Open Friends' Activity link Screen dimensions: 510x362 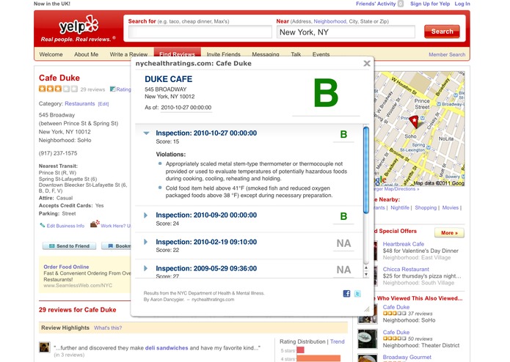[x=376, y=4]
